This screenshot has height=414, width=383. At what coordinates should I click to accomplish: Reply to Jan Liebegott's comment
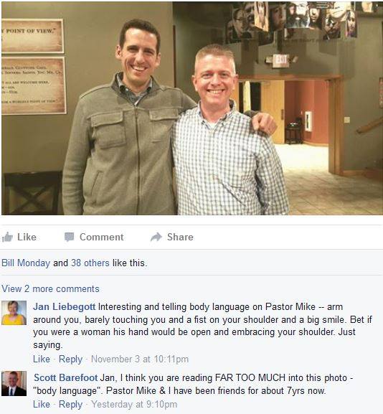pyautogui.click(x=70, y=359)
